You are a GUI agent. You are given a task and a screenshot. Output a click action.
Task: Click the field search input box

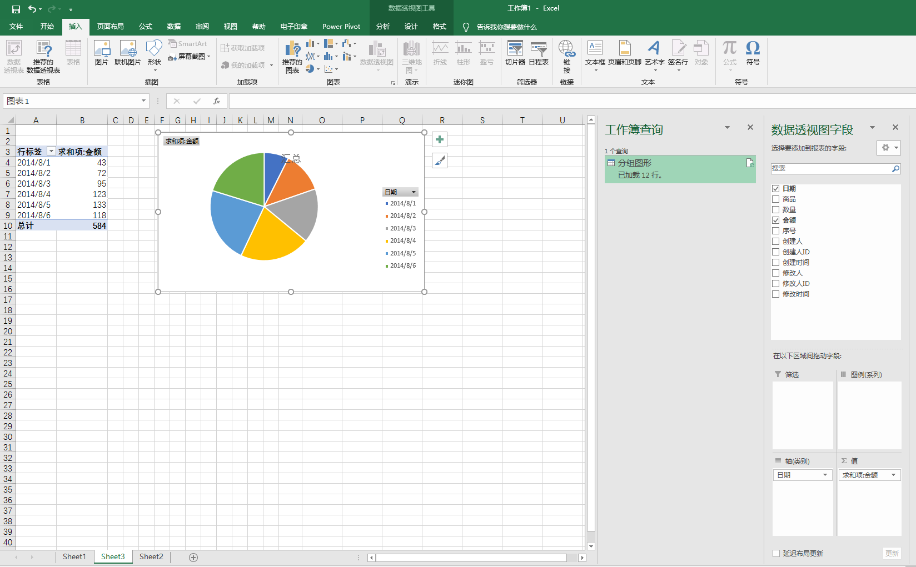coord(831,168)
